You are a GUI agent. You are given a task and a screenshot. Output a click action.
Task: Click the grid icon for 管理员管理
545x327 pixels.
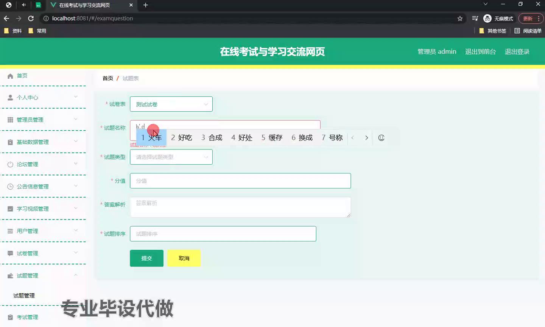coord(10,120)
